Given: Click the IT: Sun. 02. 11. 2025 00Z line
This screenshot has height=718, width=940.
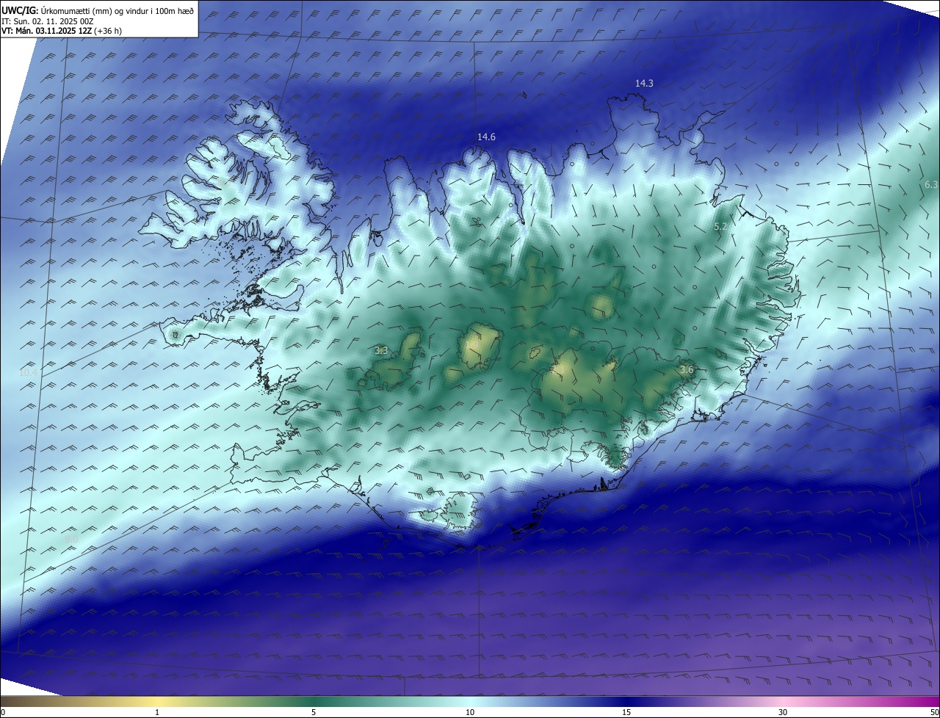Looking at the screenshot, I should tap(48, 21).
